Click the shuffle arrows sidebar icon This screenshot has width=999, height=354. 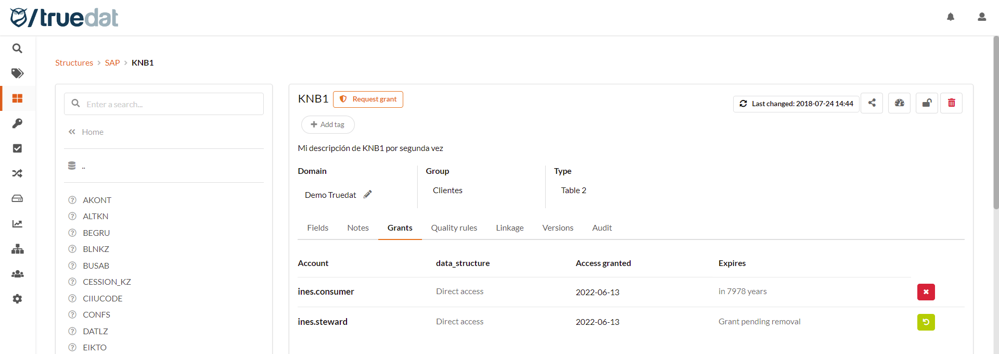(17, 173)
